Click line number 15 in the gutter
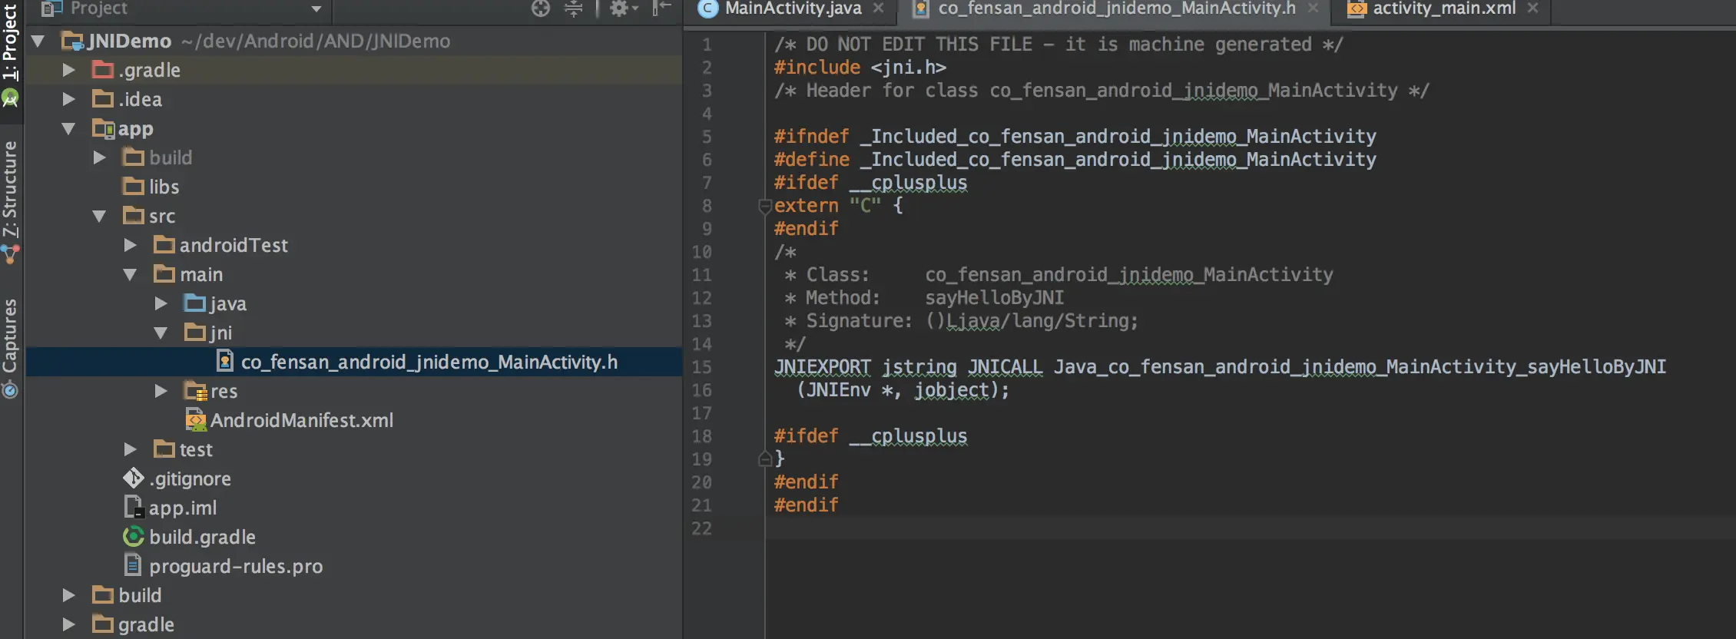 point(701,367)
